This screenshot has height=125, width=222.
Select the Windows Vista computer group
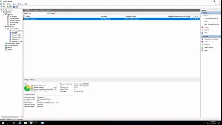(16, 37)
